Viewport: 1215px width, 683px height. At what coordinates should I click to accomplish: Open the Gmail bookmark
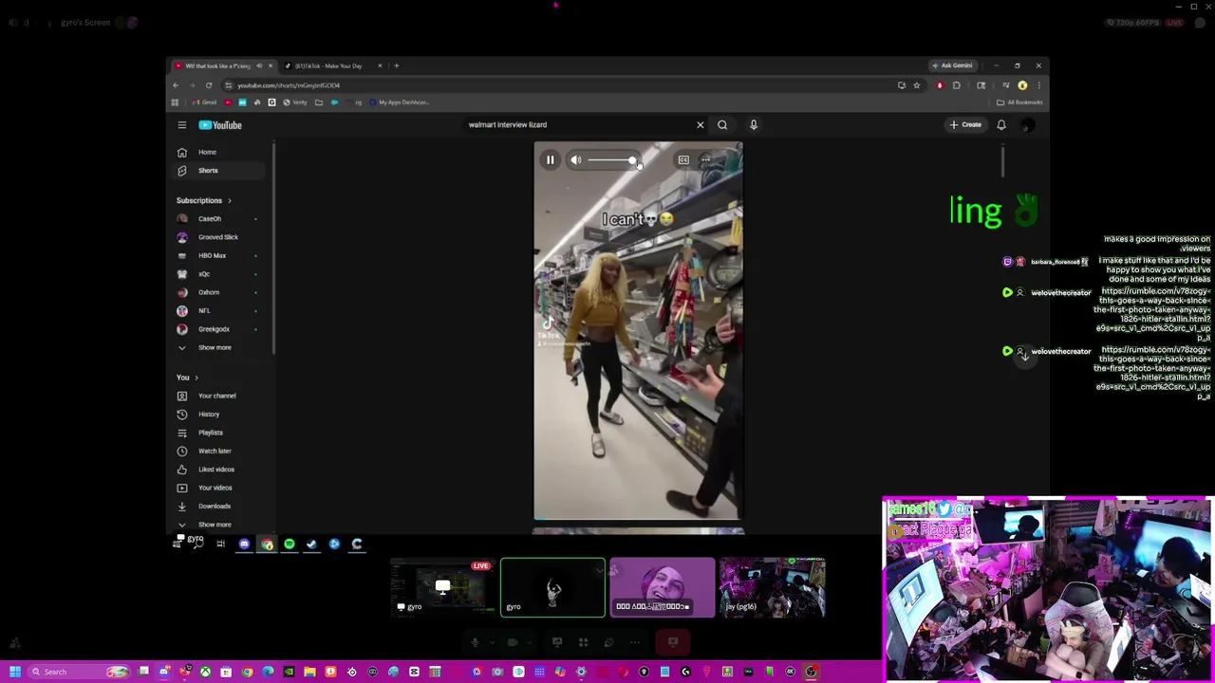pos(205,102)
